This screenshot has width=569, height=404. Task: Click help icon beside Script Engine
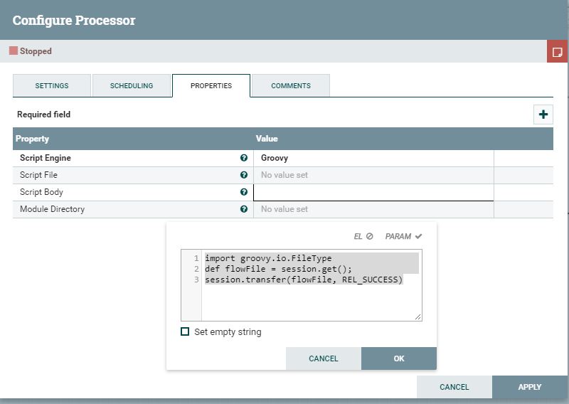(x=244, y=158)
